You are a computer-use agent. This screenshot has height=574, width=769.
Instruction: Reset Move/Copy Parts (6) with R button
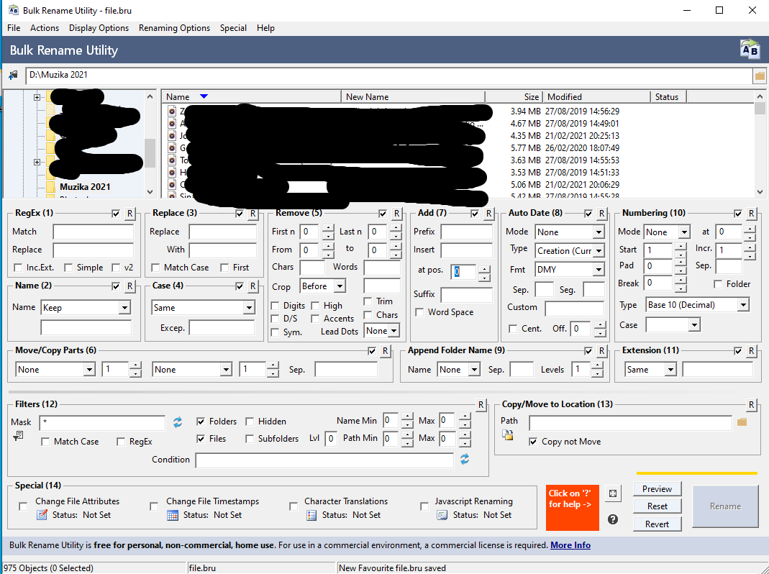(385, 351)
